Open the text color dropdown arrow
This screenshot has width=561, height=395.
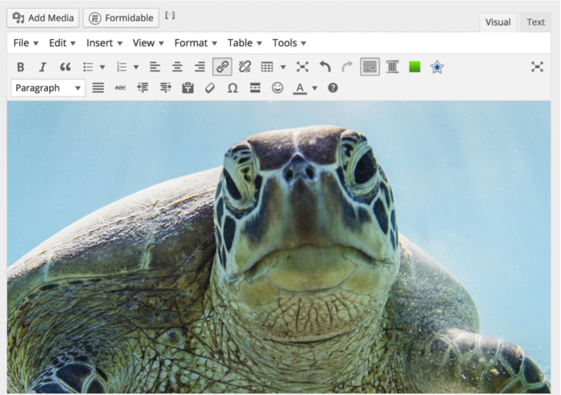tap(315, 88)
